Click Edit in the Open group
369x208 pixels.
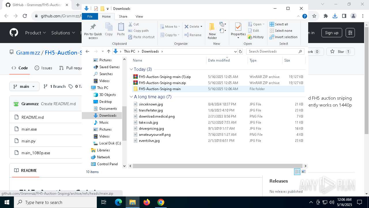[253, 31]
